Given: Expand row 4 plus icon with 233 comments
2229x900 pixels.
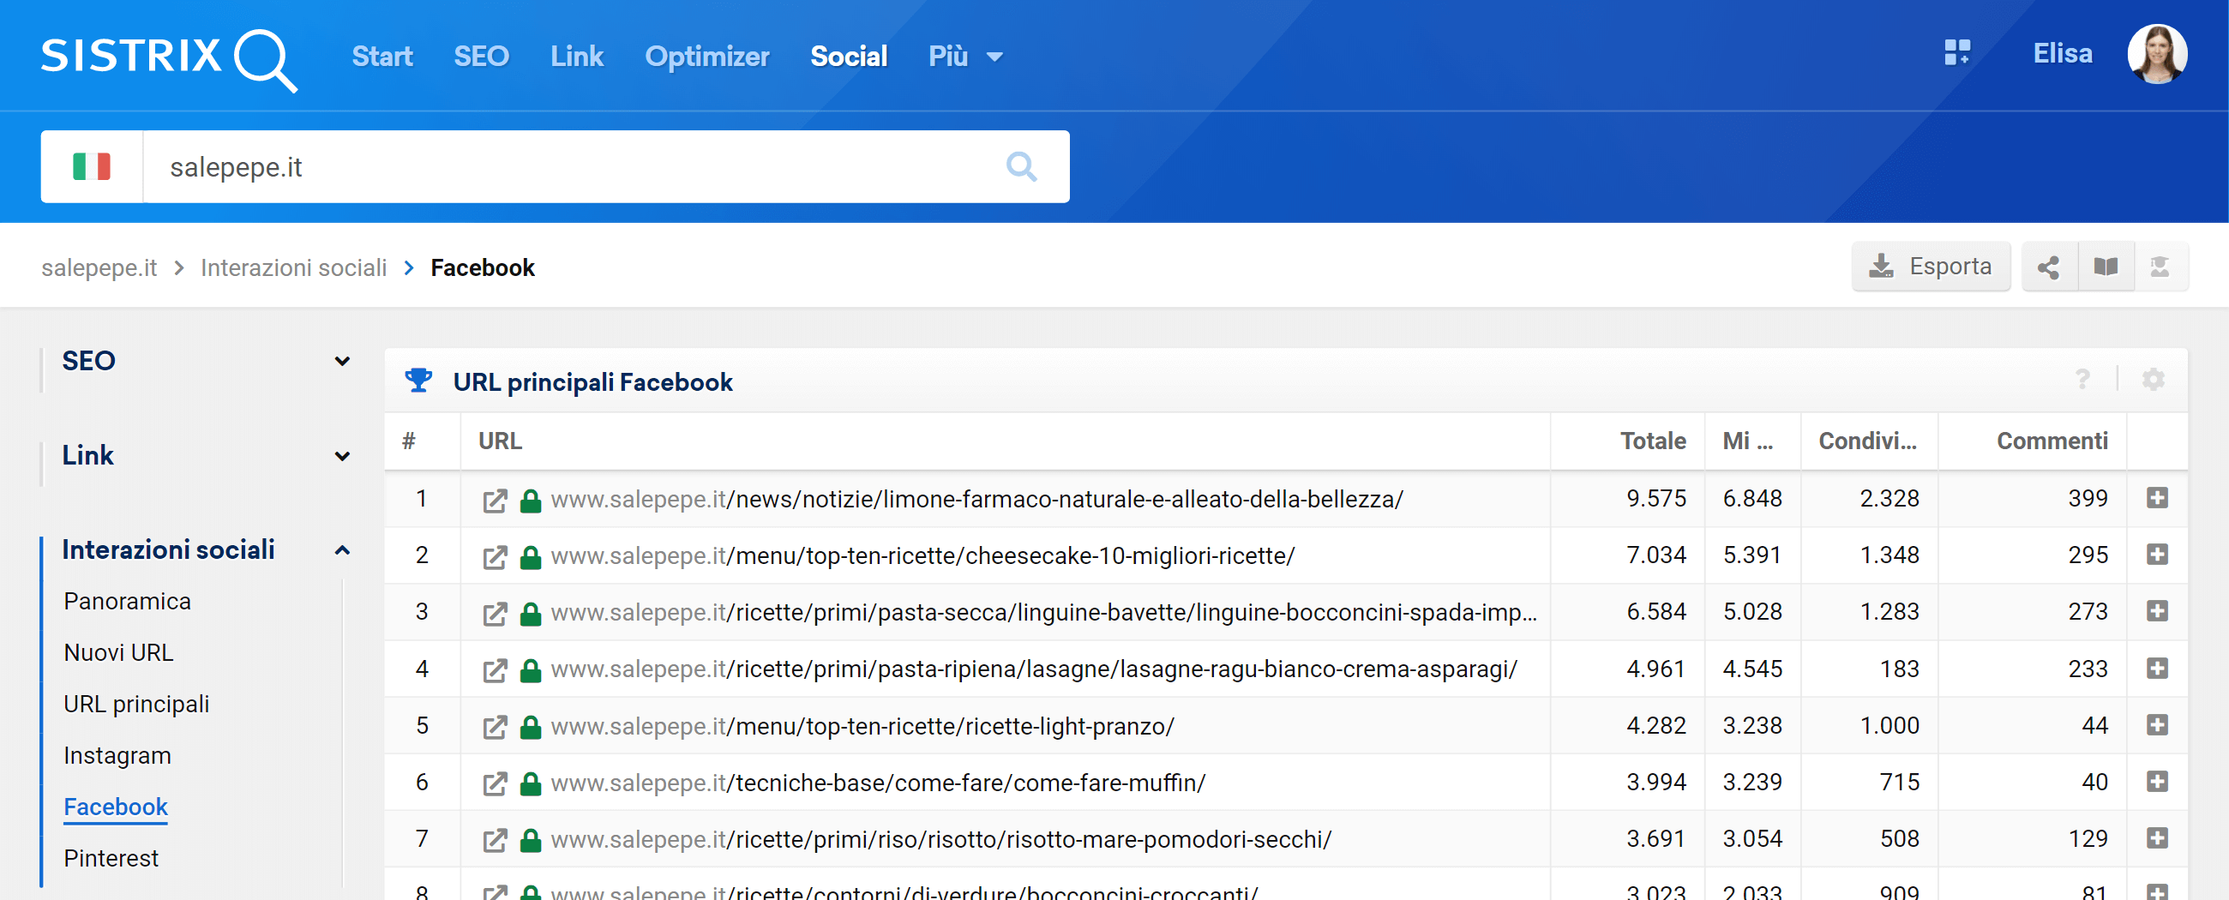Looking at the screenshot, I should [x=2156, y=668].
